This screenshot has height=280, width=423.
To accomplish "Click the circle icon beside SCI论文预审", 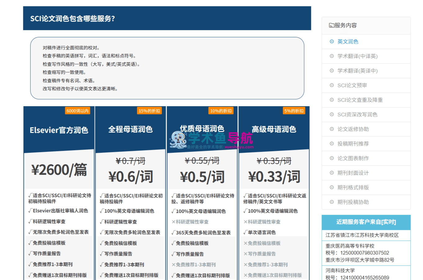I will coord(332,85).
